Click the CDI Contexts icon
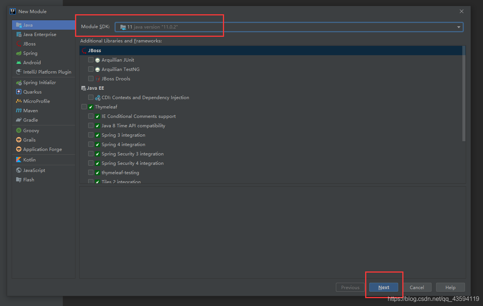Image resolution: width=483 pixels, height=306 pixels. (98, 98)
